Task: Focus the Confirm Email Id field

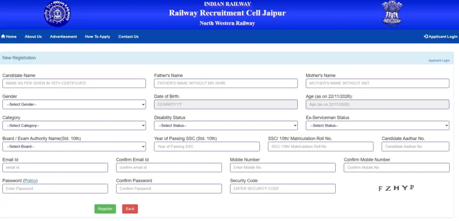Action: pos(169,168)
